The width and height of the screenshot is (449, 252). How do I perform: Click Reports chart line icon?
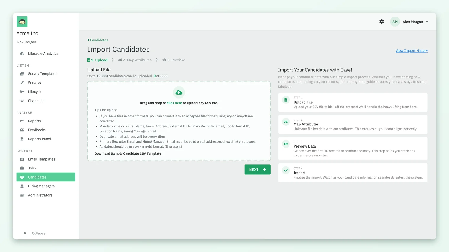(x=22, y=121)
